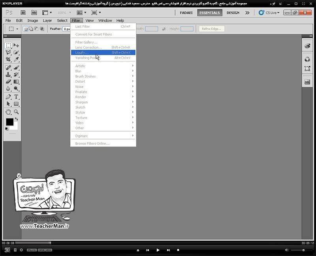Select the Path Selection tool
The width and height of the screenshot is (316, 256).
pyautogui.click(x=8, y=104)
